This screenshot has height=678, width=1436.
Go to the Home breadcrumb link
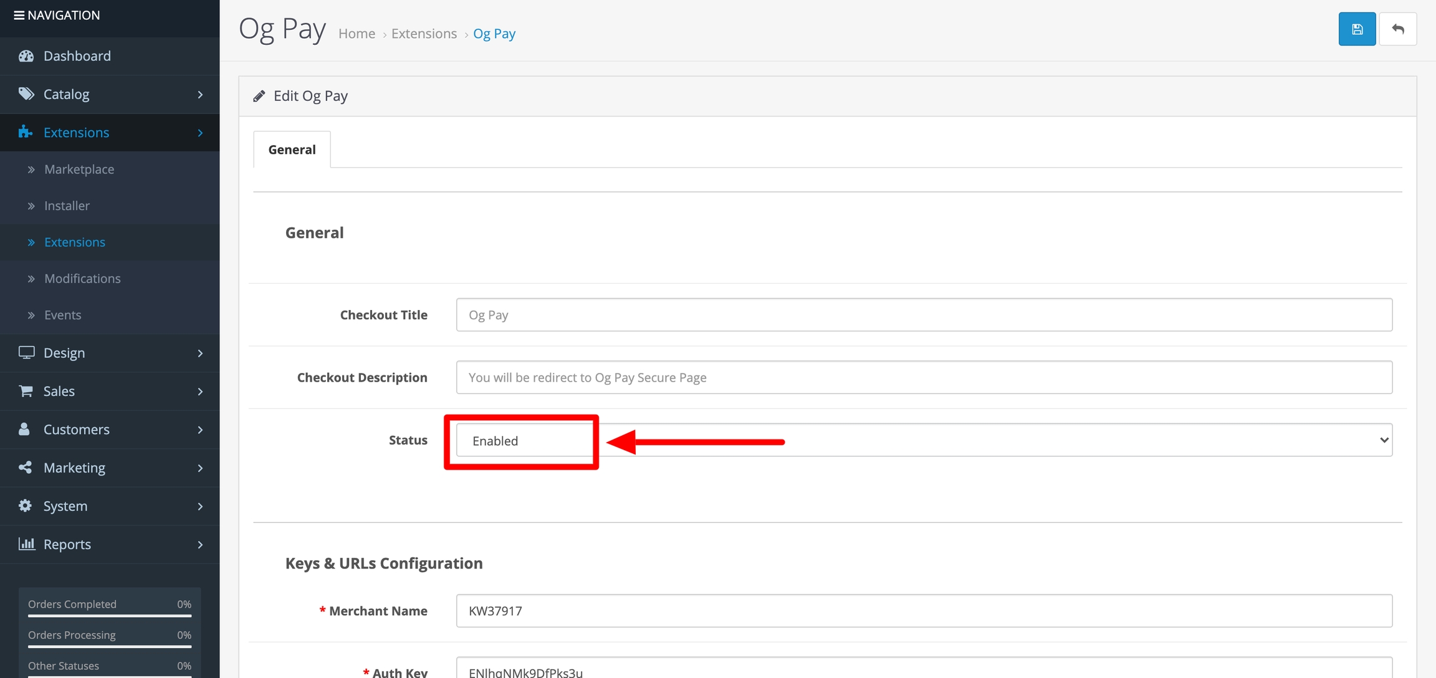pyautogui.click(x=357, y=34)
